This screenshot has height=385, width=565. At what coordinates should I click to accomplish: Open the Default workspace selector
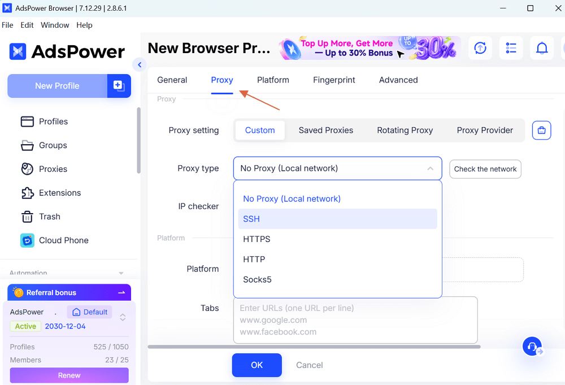click(x=90, y=312)
